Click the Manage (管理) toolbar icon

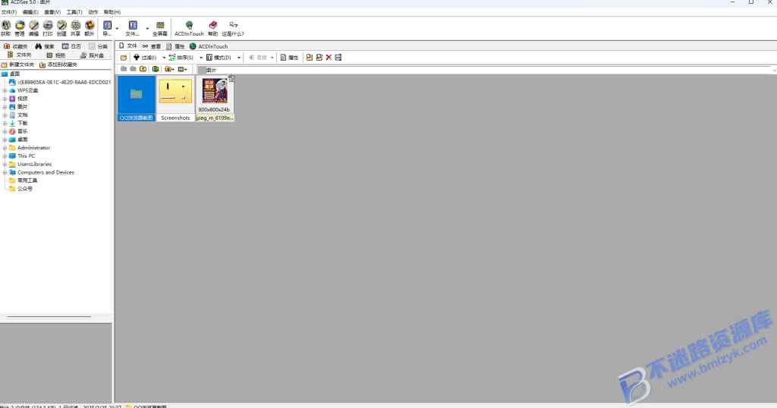[20, 28]
